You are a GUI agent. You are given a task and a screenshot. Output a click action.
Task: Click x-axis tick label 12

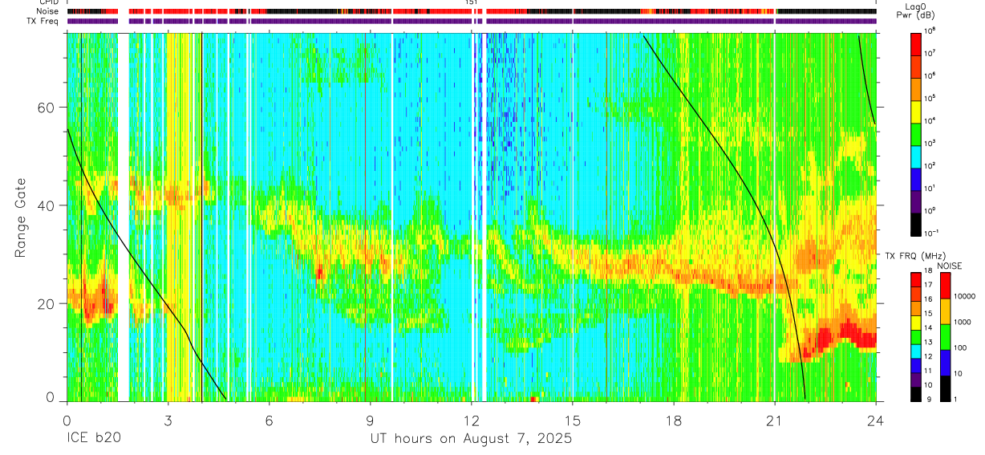[x=471, y=420]
